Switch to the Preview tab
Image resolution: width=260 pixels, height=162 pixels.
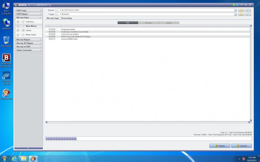pos(148,23)
